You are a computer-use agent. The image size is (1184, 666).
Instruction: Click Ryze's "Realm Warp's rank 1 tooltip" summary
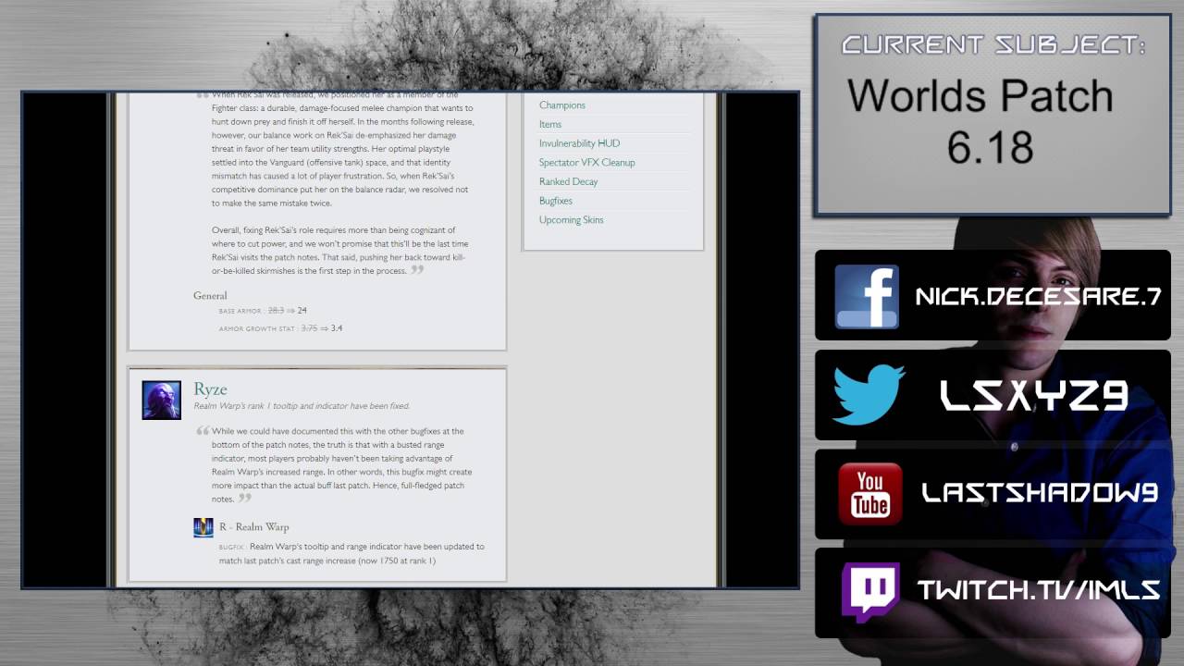(302, 406)
